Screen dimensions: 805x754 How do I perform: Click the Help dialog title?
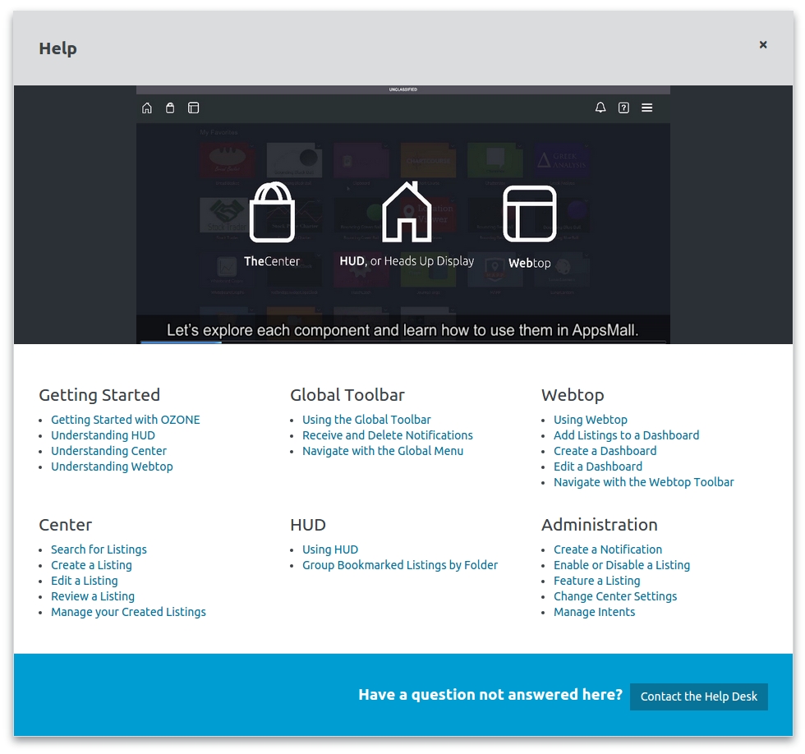(x=58, y=48)
